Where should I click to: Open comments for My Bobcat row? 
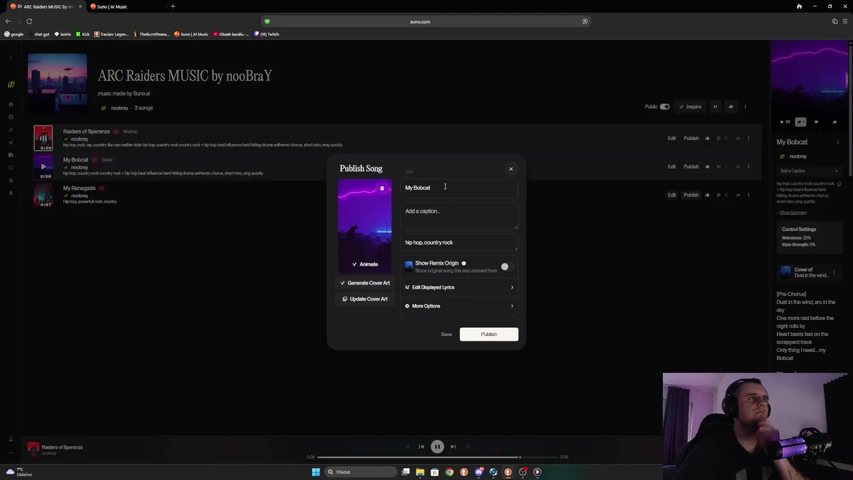(718, 167)
